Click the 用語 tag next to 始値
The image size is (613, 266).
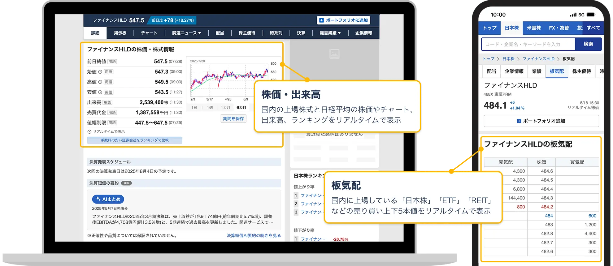click(x=109, y=72)
